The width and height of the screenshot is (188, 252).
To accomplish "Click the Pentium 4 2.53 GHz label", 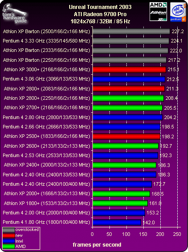I will (x=46, y=155).
